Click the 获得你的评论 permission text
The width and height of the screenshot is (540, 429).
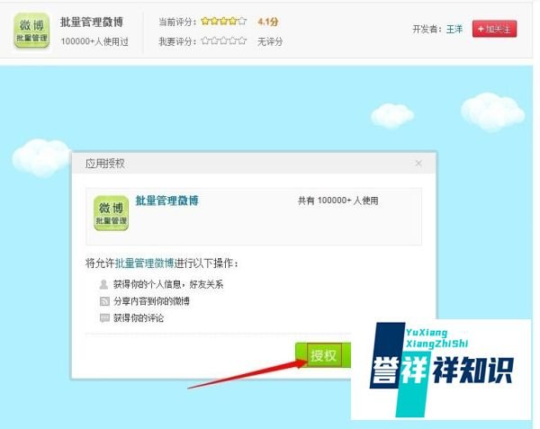tap(139, 317)
